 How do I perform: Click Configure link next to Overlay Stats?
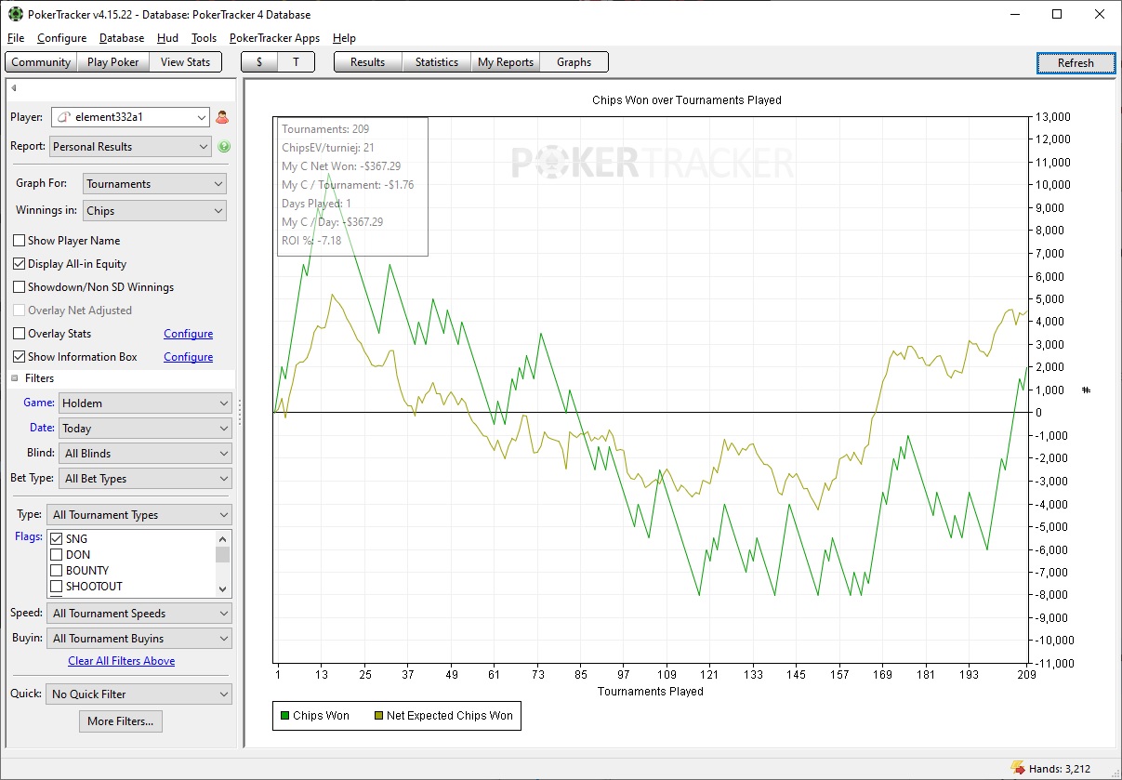[189, 334]
